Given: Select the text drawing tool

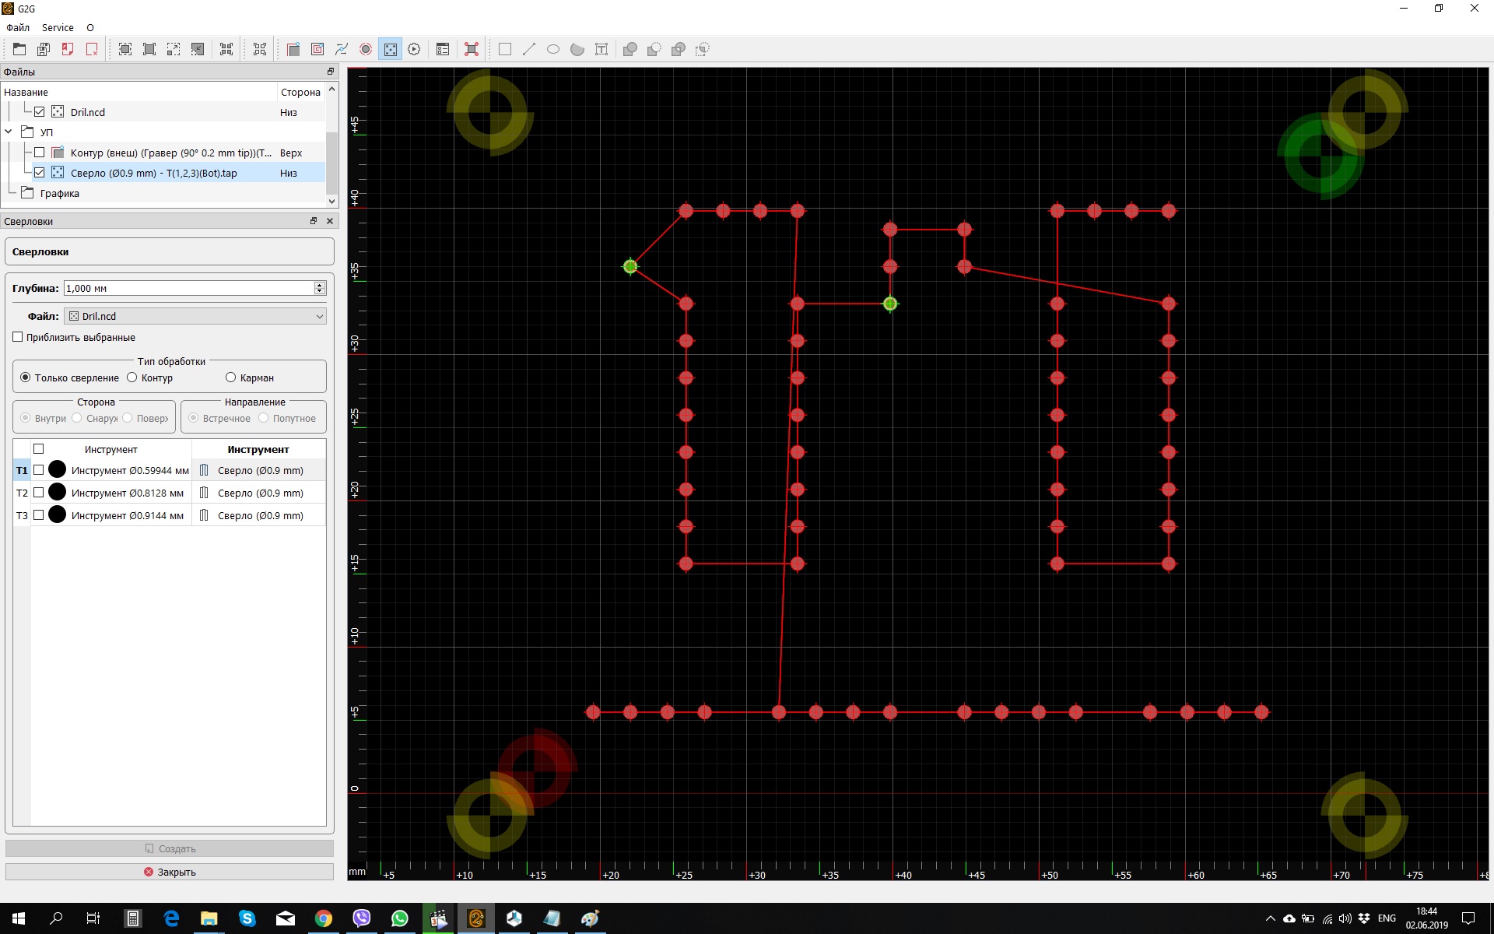Looking at the screenshot, I should point(601,49).
